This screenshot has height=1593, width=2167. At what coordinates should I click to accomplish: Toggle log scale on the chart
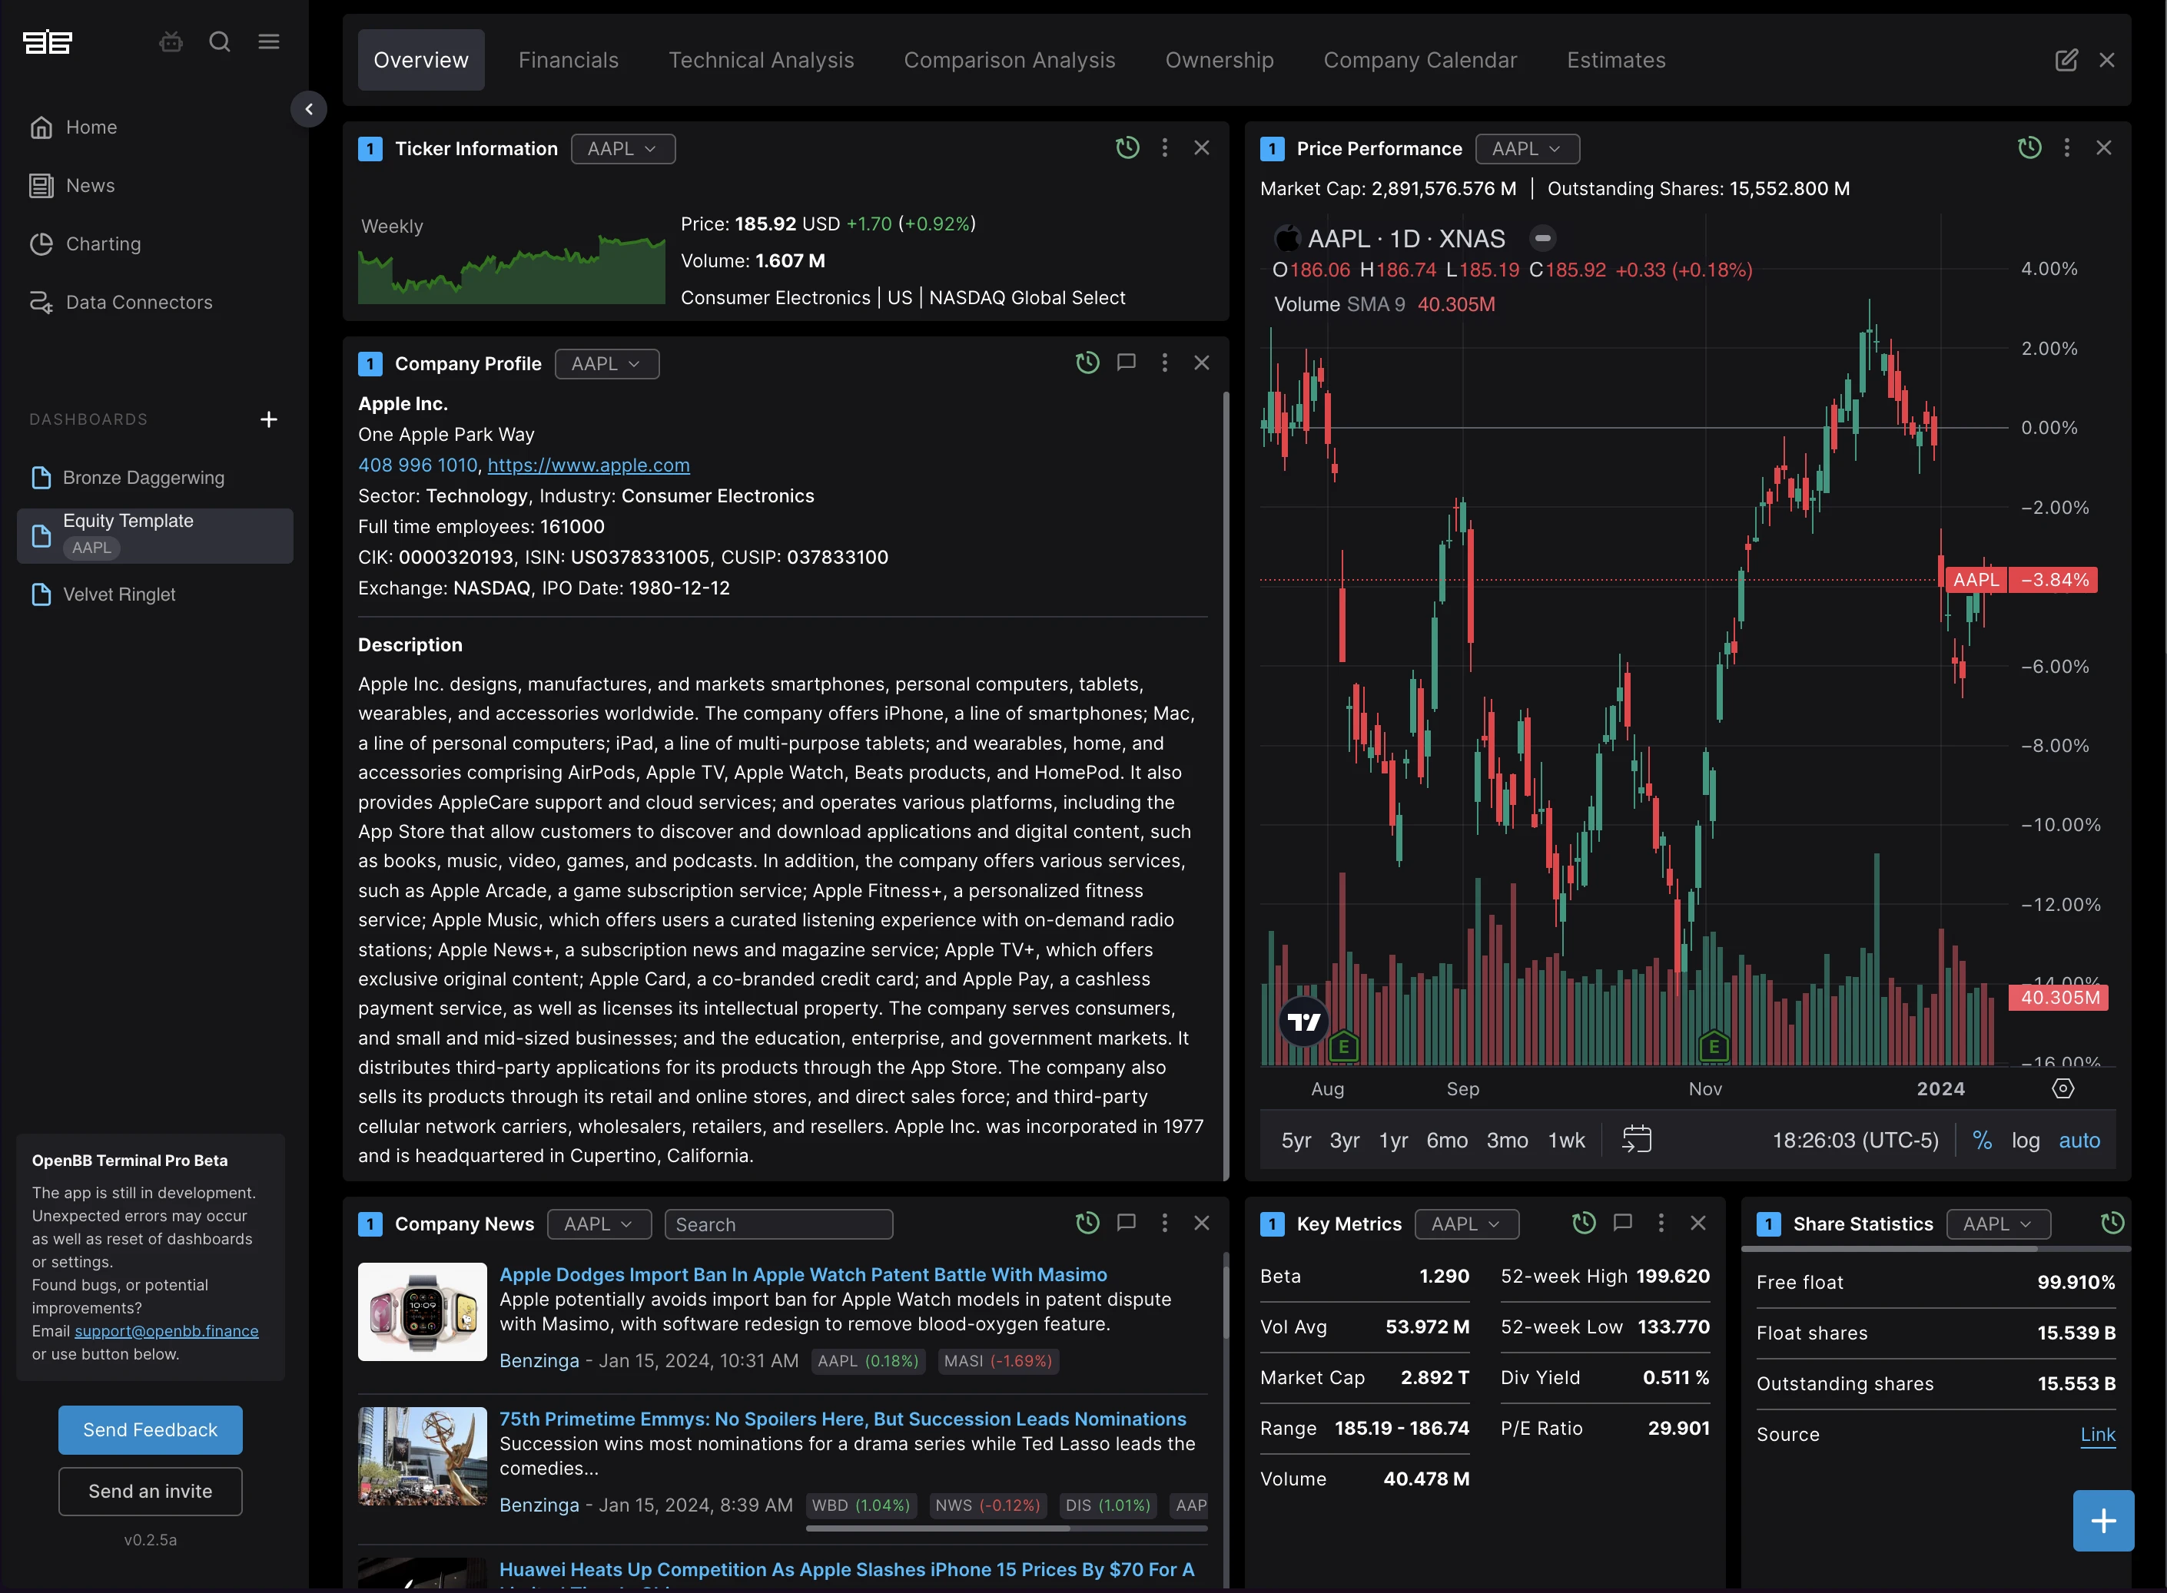click(x=2025, y=1140)
